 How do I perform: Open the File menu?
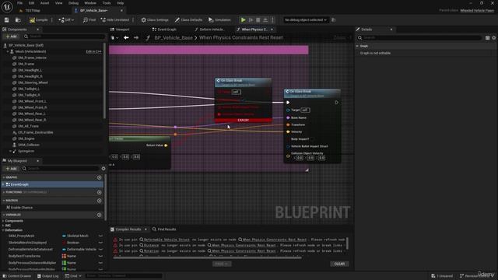(19, 3)
